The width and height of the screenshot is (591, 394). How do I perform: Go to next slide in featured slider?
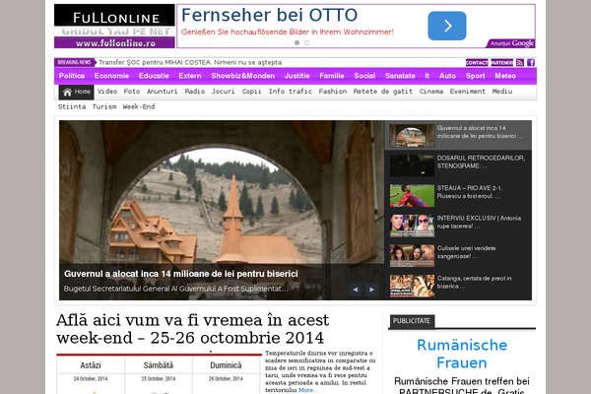click(x=371, y=290)
